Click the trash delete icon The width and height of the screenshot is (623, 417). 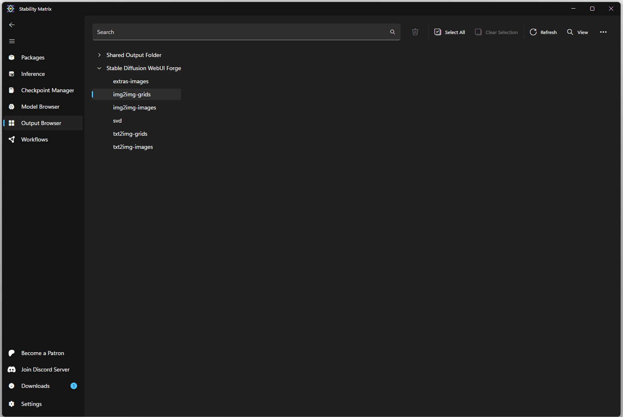tap(415, 32)
